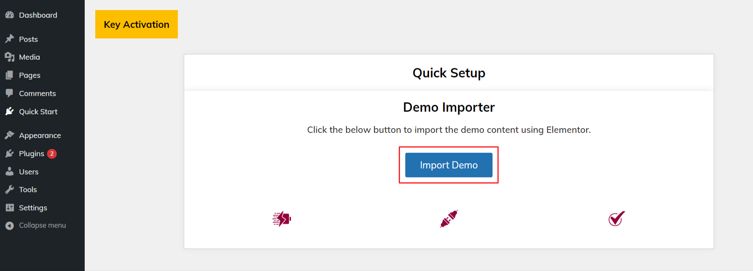
Task: Click the Comments speech bubble icon
Action: (10, 93)
